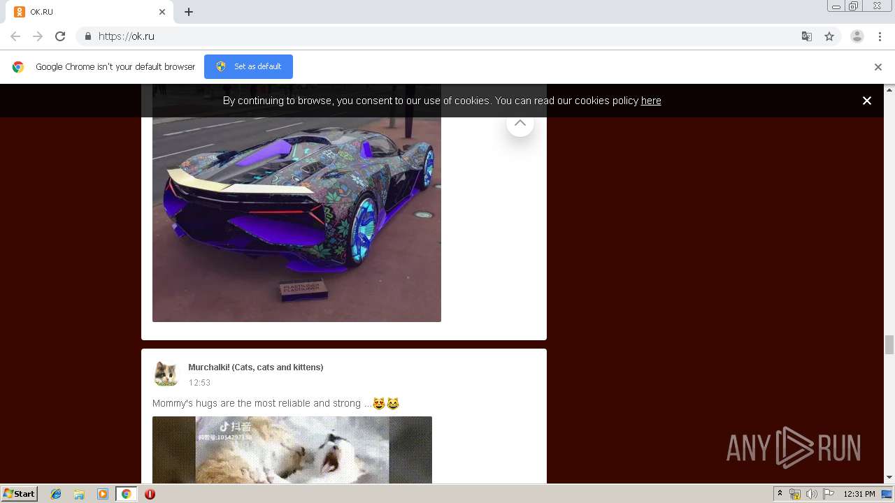Image resolution: width=895 pixels, height=503 pixels.
Task: Click the Show desktop button
Action: [x=887, y=494]
